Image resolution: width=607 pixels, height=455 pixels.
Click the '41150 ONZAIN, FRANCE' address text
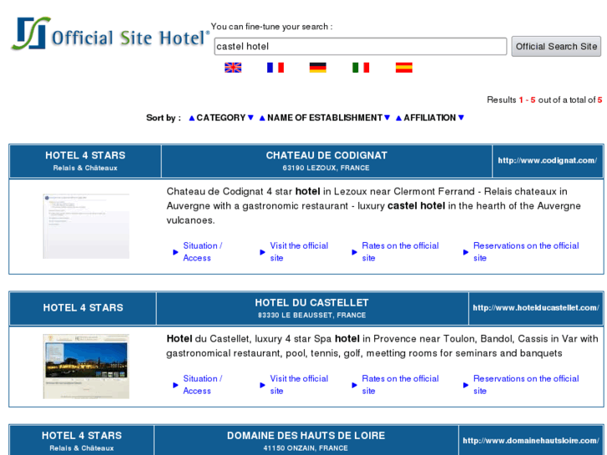[306, 448]
